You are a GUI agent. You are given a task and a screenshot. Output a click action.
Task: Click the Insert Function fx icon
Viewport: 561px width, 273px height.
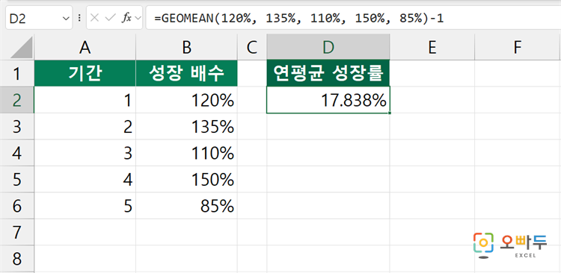point(126,18)
